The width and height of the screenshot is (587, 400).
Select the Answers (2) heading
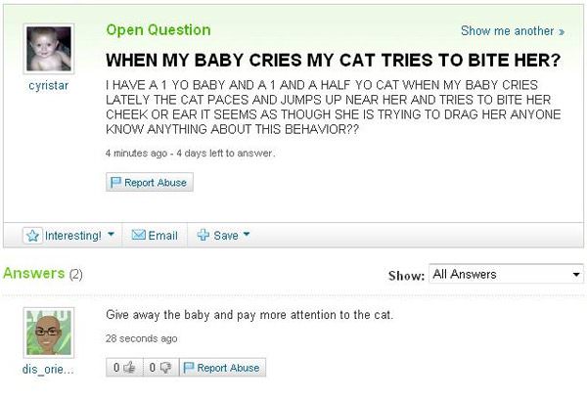(41, 273)
